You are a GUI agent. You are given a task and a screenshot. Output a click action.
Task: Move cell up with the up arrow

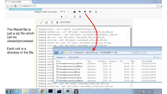pos(62,17)
